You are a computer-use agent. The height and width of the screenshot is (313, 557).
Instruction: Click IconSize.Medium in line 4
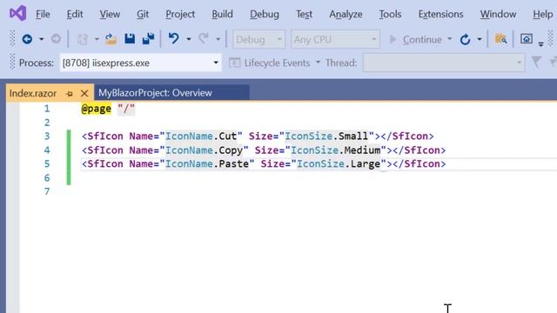pos(336,150)
